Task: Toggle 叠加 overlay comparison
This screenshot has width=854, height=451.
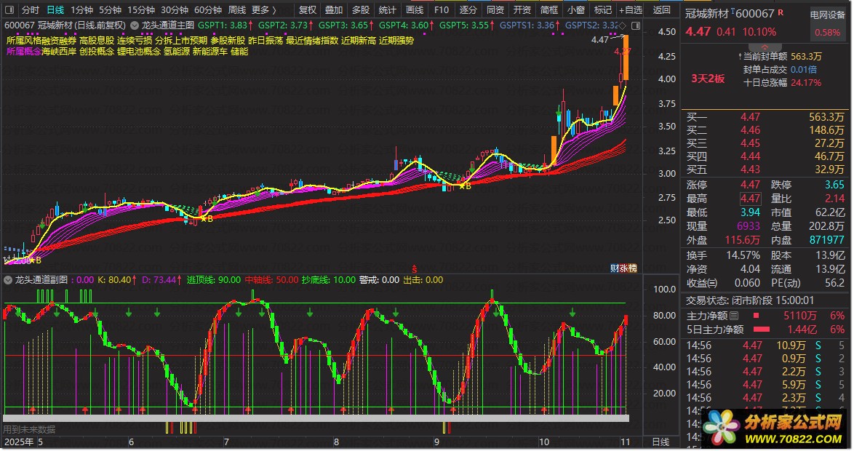Action: pos(334,10)
